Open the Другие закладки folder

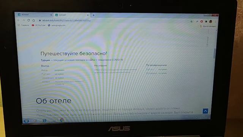pos(208,26)
